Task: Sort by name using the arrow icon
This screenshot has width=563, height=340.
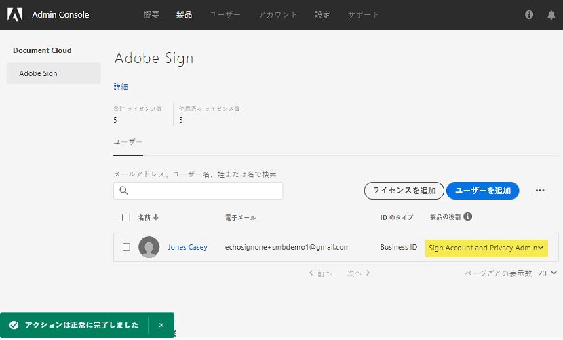Action: [x=157, y=217]
